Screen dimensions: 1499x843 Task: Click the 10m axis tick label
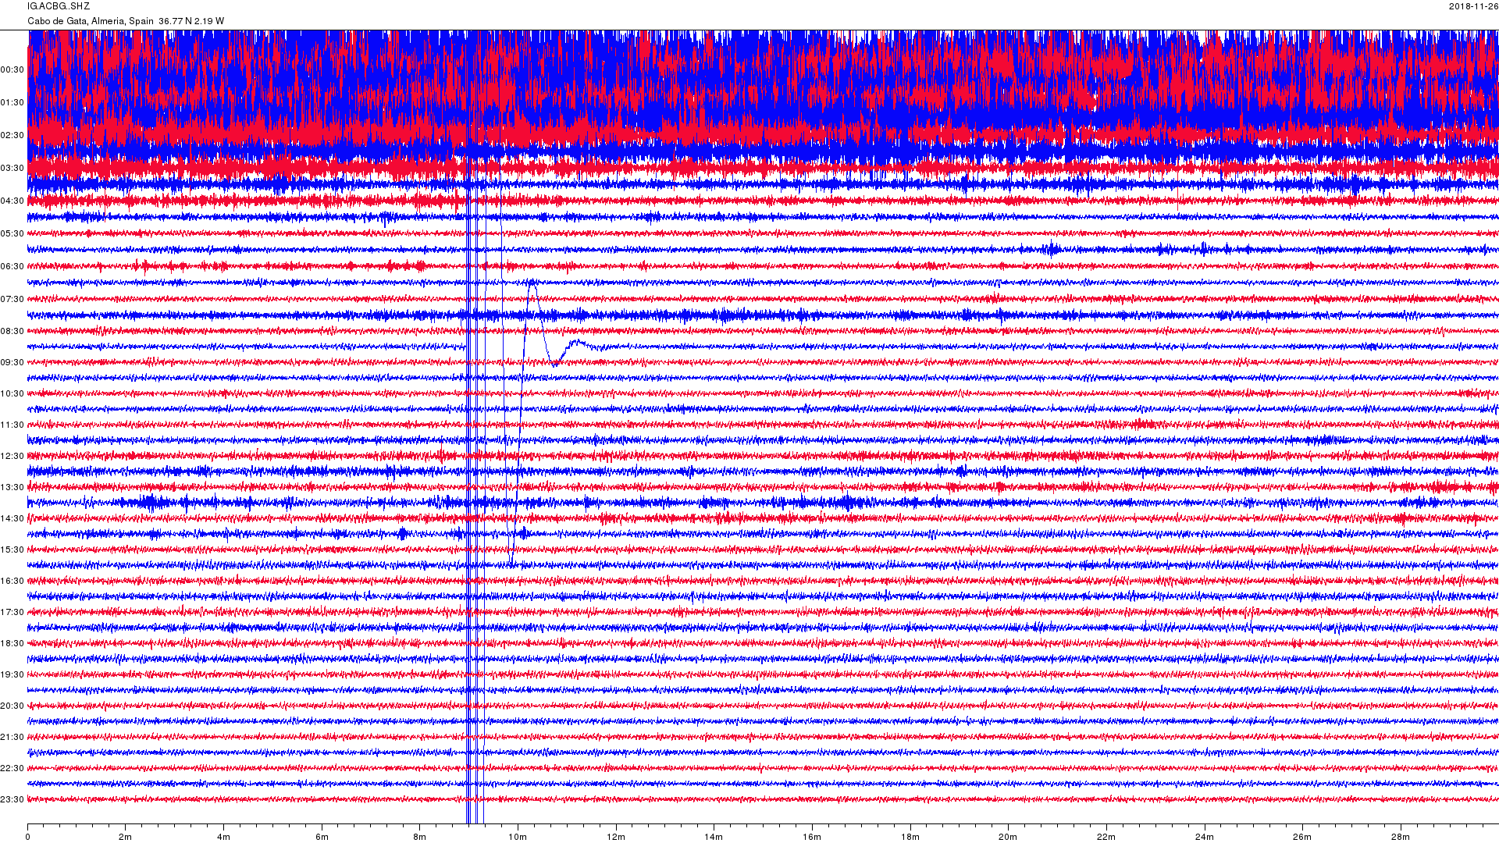pyautogui.click(x=518, y=838)
